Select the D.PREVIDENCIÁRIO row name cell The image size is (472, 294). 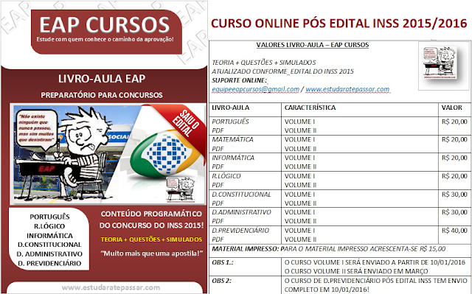[x=245, y=235]
